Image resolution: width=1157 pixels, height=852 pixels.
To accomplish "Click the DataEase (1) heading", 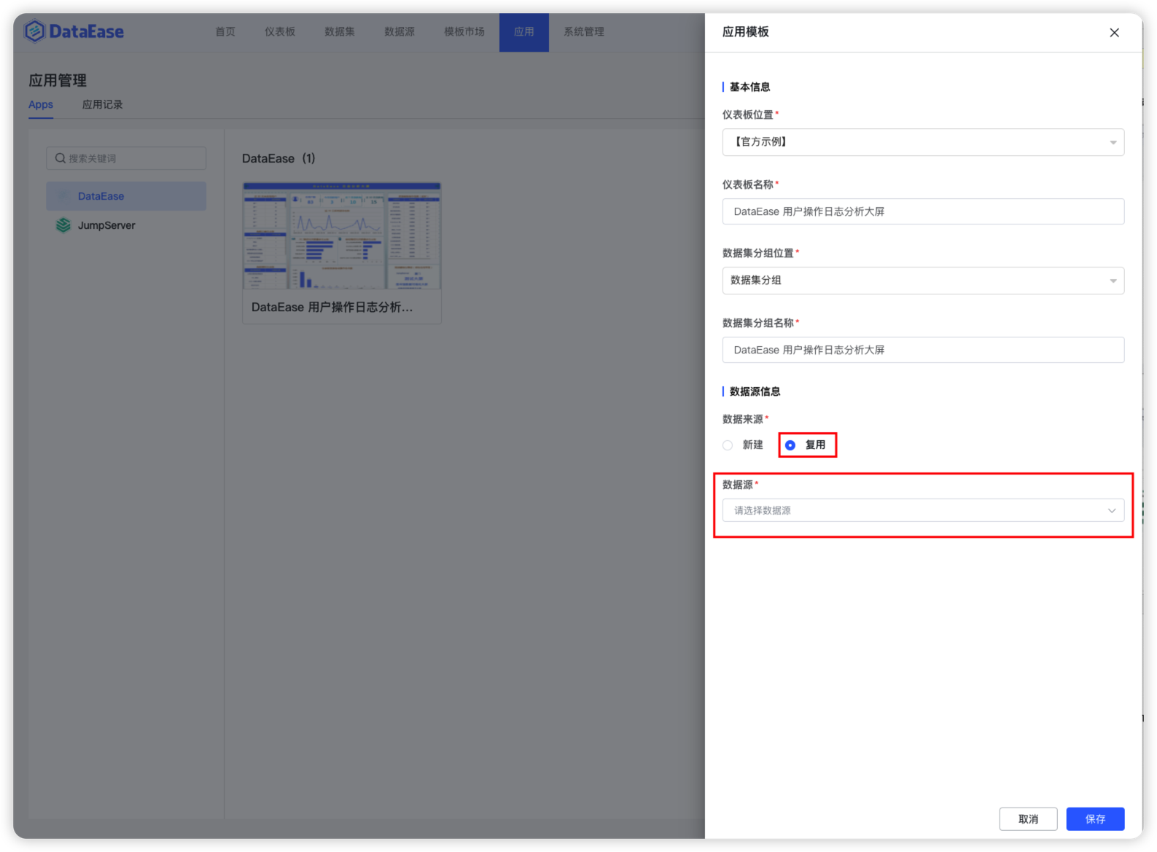I will [x=278, y=158].
